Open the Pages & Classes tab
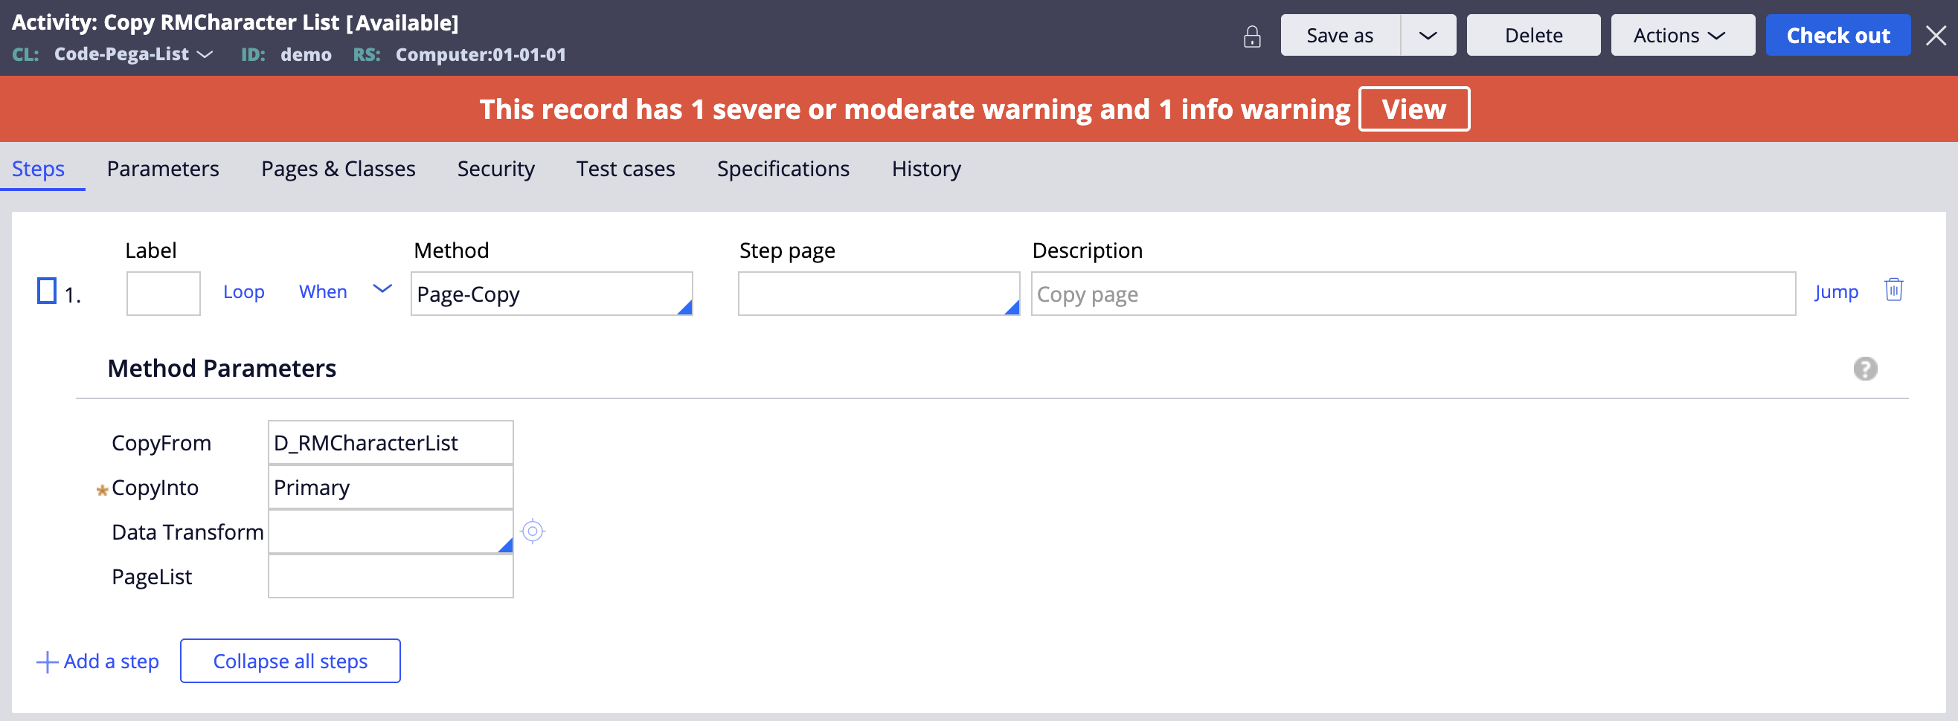Image resolution: width=1958 pixels, height=721 pixels. tap(338, 169)
